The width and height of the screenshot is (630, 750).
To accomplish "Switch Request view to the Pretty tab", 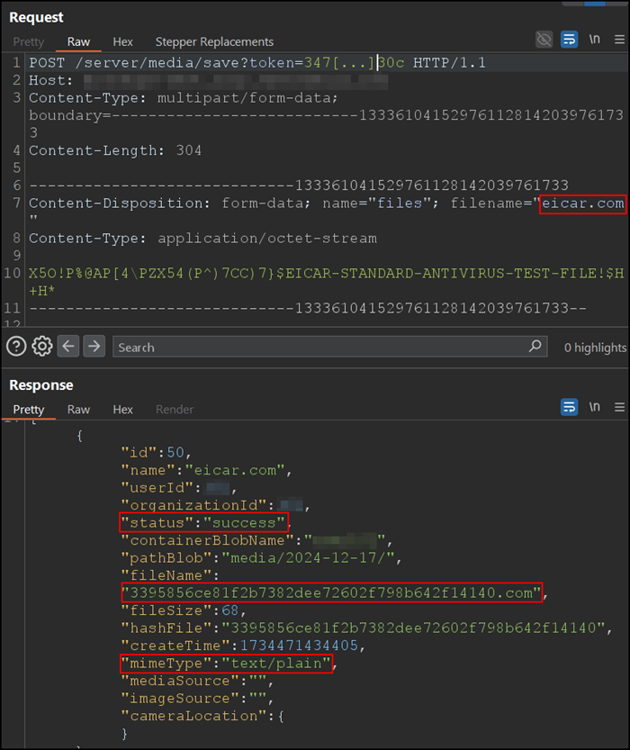I will [28, 41].
